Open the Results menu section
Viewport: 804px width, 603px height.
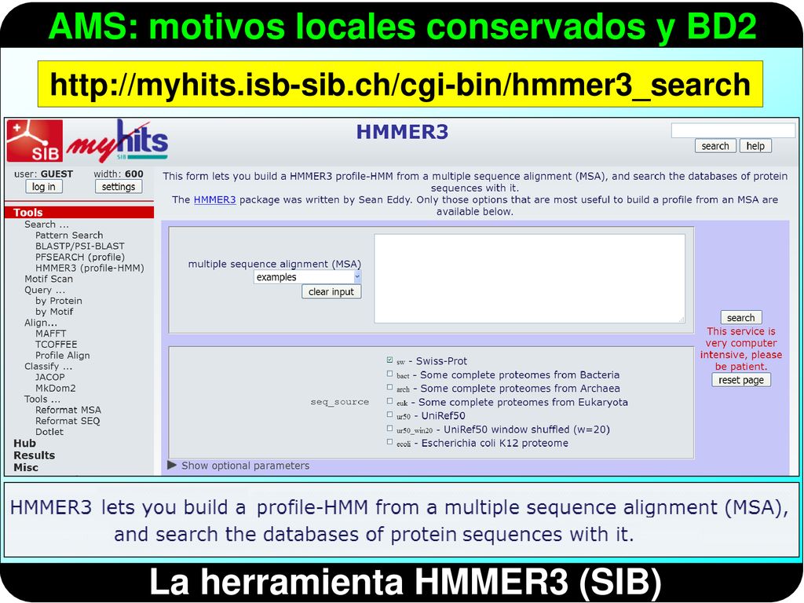[34, 455]
